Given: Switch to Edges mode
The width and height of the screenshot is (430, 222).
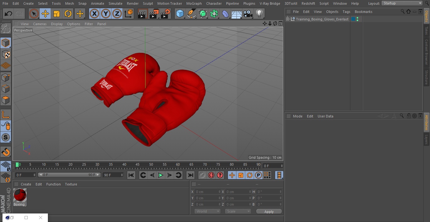Looking at the screenshot, I should [6, 89].
